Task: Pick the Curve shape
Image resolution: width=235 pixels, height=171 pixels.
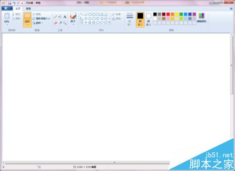Action: click(86, 15)
